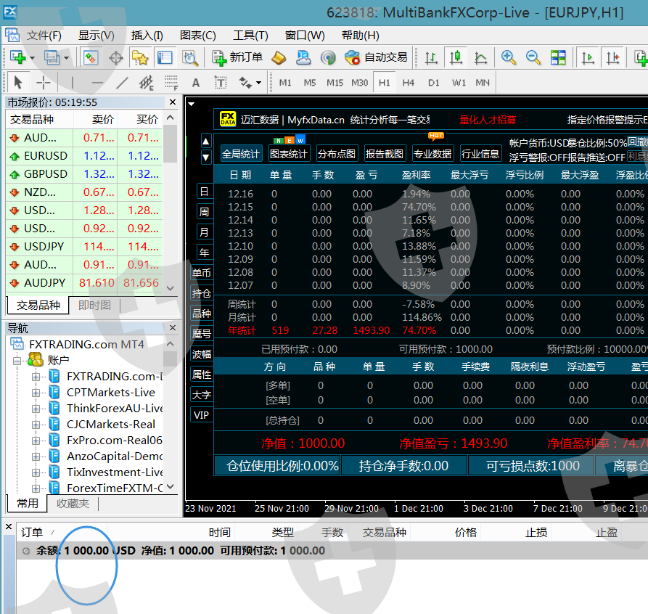
Task: Open the 显示(V) menu
Action: coord(97,36)
